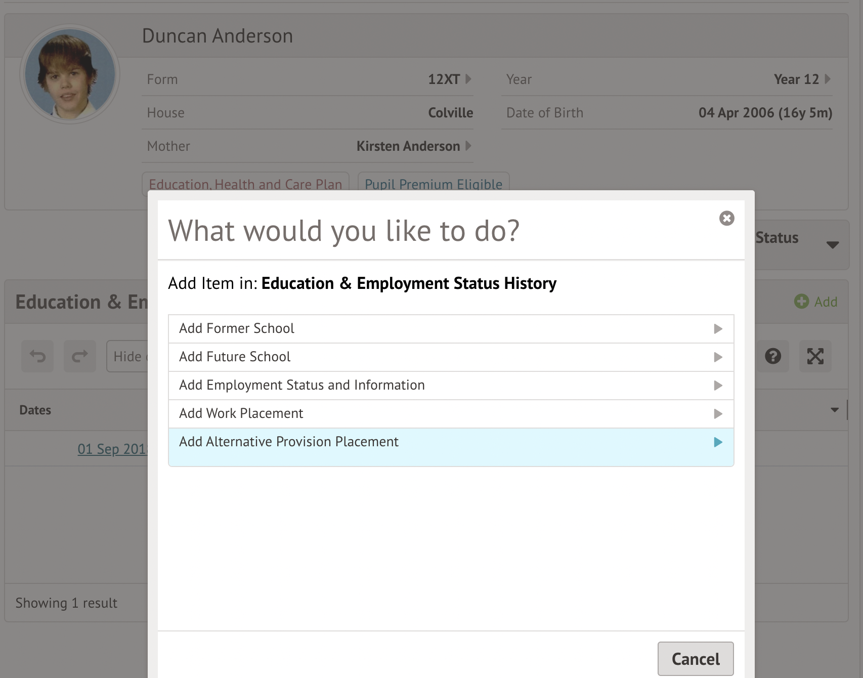
Task: Close the dialog with the X icon
Action: pyautogui.click(x=726, y=218)
